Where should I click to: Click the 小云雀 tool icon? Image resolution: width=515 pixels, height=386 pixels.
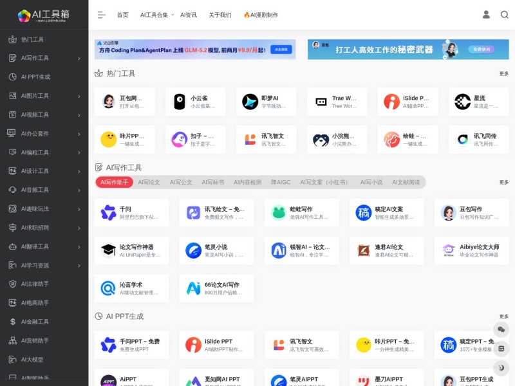coord(180,102)
